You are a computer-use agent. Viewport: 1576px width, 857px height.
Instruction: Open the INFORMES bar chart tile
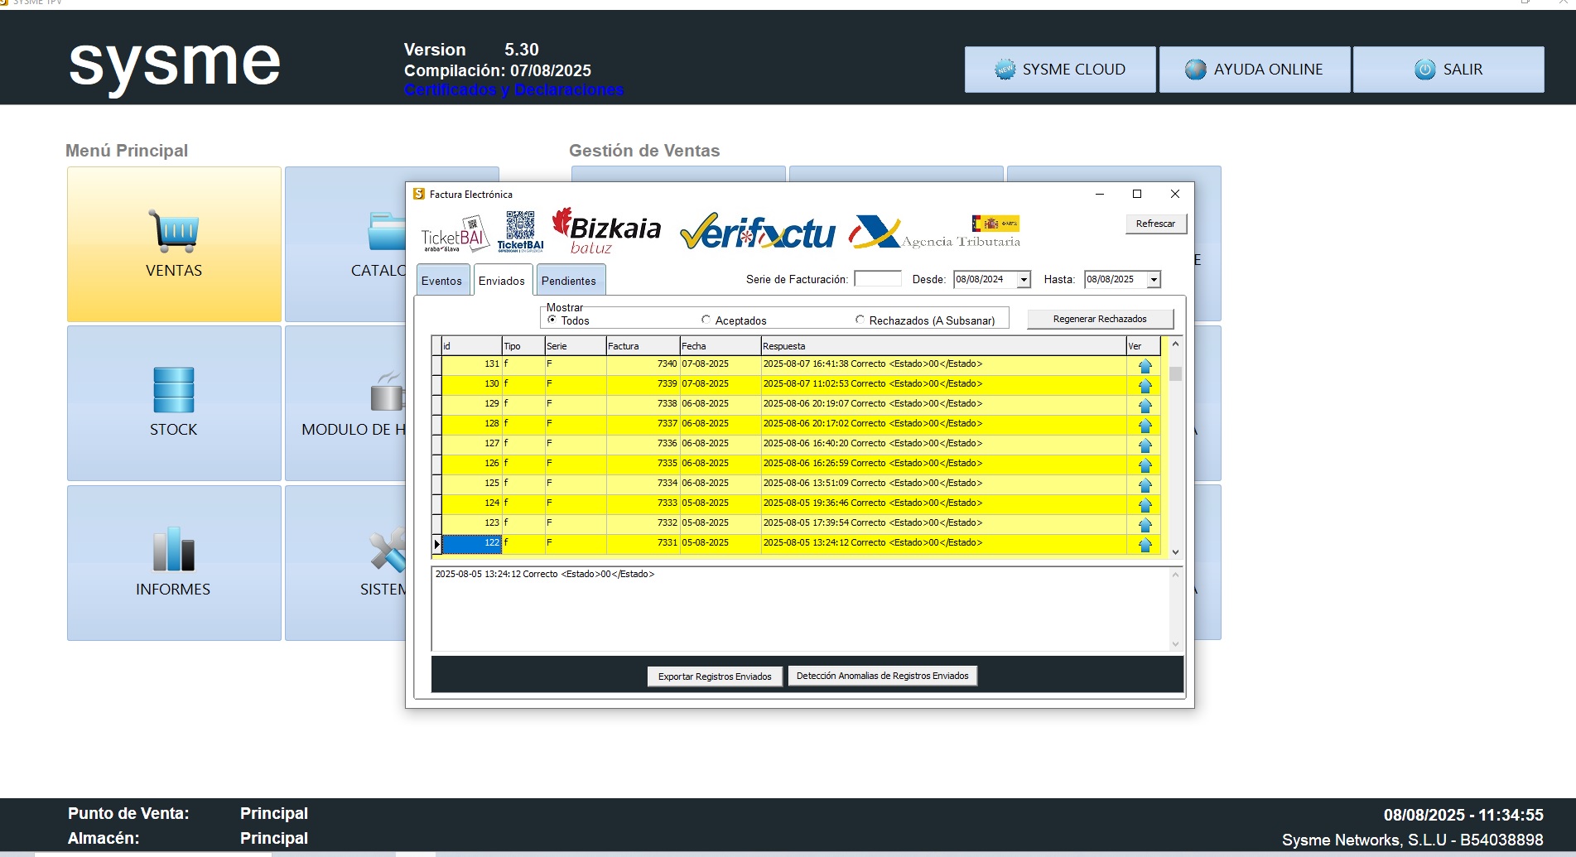[x=174, y=563]
